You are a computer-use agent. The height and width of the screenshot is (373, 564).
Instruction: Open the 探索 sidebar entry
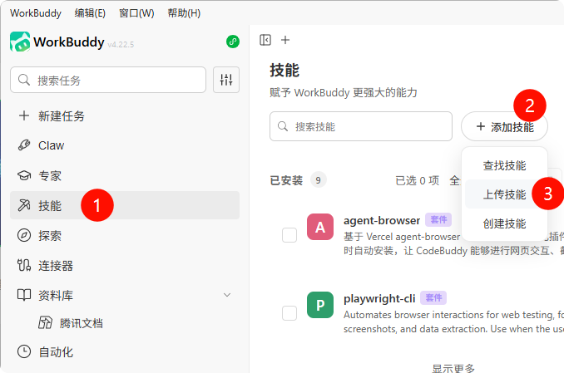(125, 235)
